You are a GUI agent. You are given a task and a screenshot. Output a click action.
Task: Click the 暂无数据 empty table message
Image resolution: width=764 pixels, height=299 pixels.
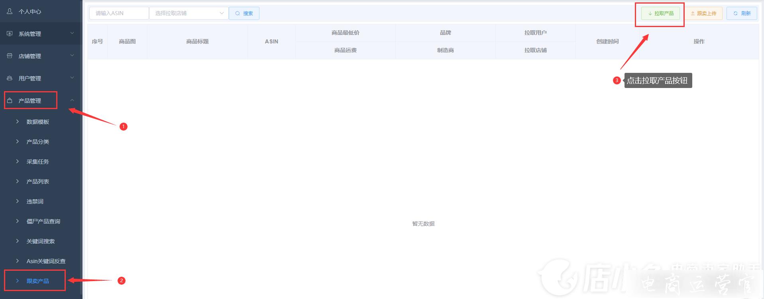[423, 224]
